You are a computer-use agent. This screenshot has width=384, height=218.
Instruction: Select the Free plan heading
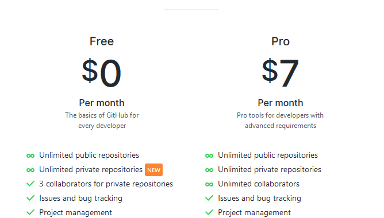click(x=102, y=41)
